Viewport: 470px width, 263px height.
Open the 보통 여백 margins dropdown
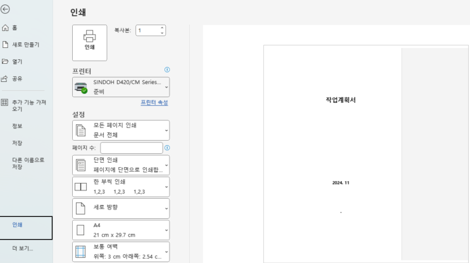point(121,252)
